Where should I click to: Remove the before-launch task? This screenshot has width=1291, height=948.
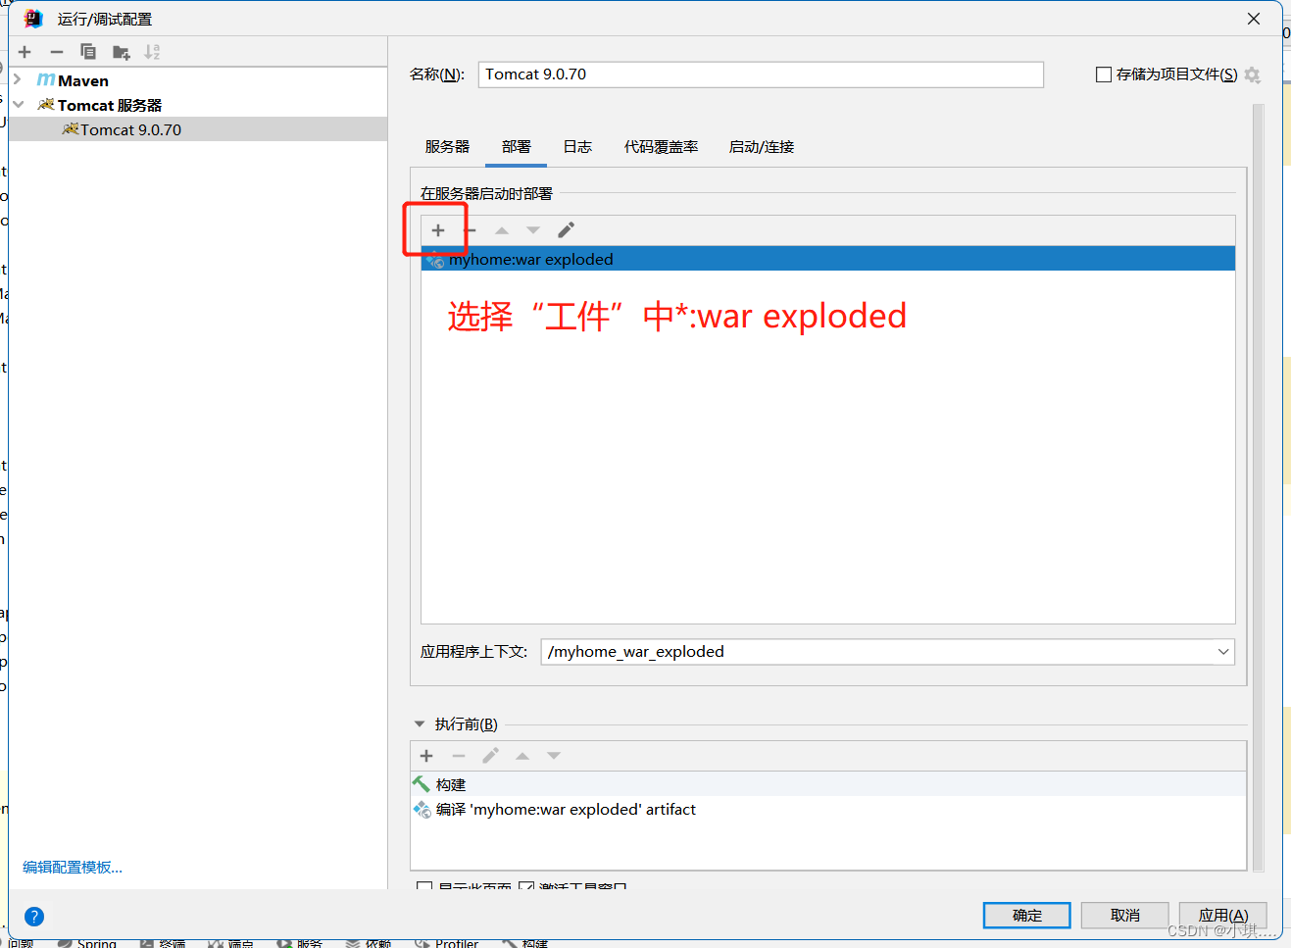point(458,756)
